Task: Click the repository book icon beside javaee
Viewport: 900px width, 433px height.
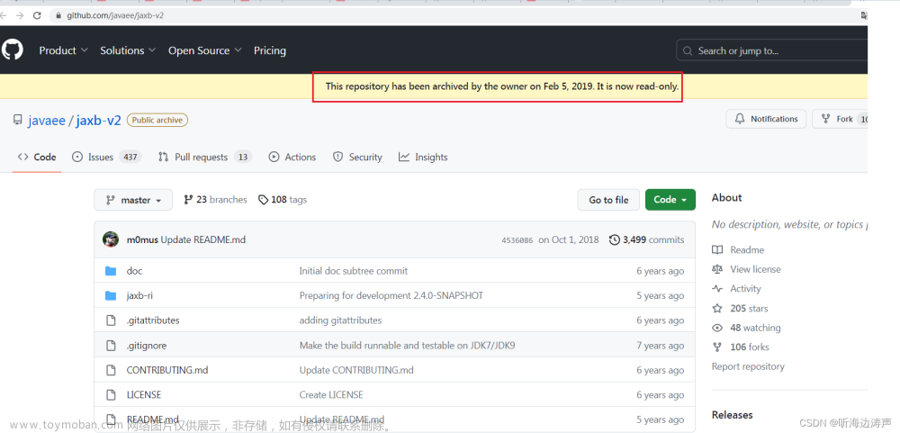Action: 18,120
